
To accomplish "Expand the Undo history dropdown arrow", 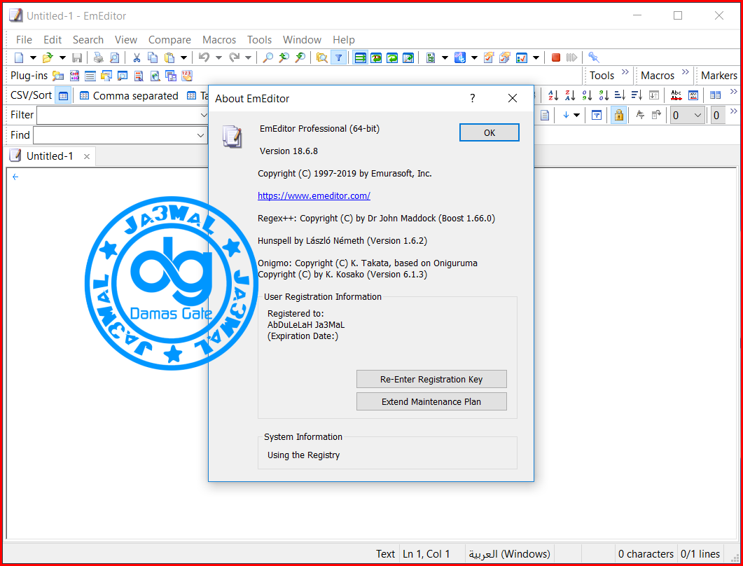I will tap(218, 58).
